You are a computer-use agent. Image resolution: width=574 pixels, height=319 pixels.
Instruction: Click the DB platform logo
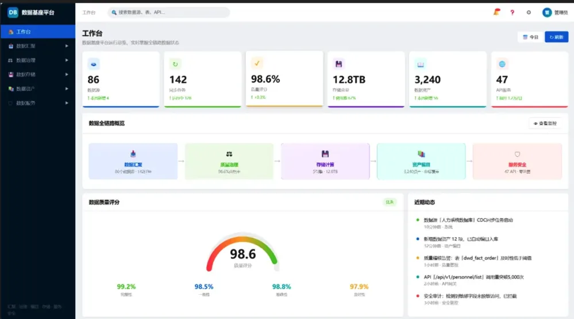tap(13, 13)
